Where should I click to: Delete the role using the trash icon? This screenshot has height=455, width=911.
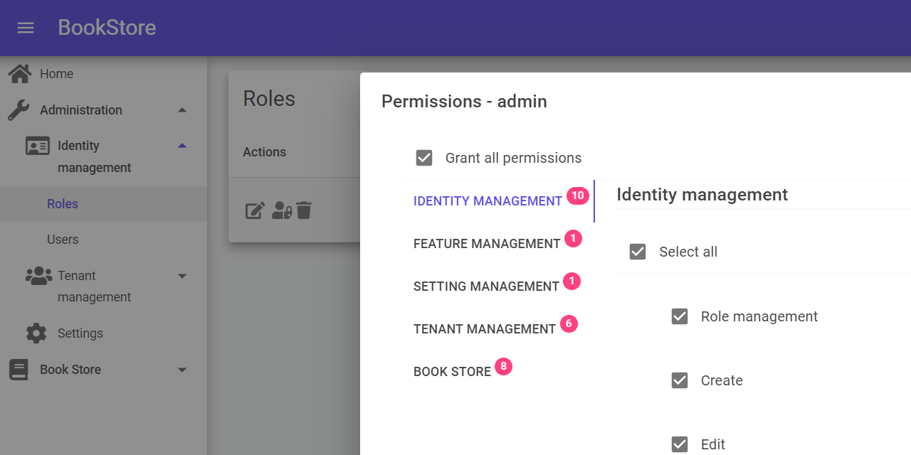303,210
